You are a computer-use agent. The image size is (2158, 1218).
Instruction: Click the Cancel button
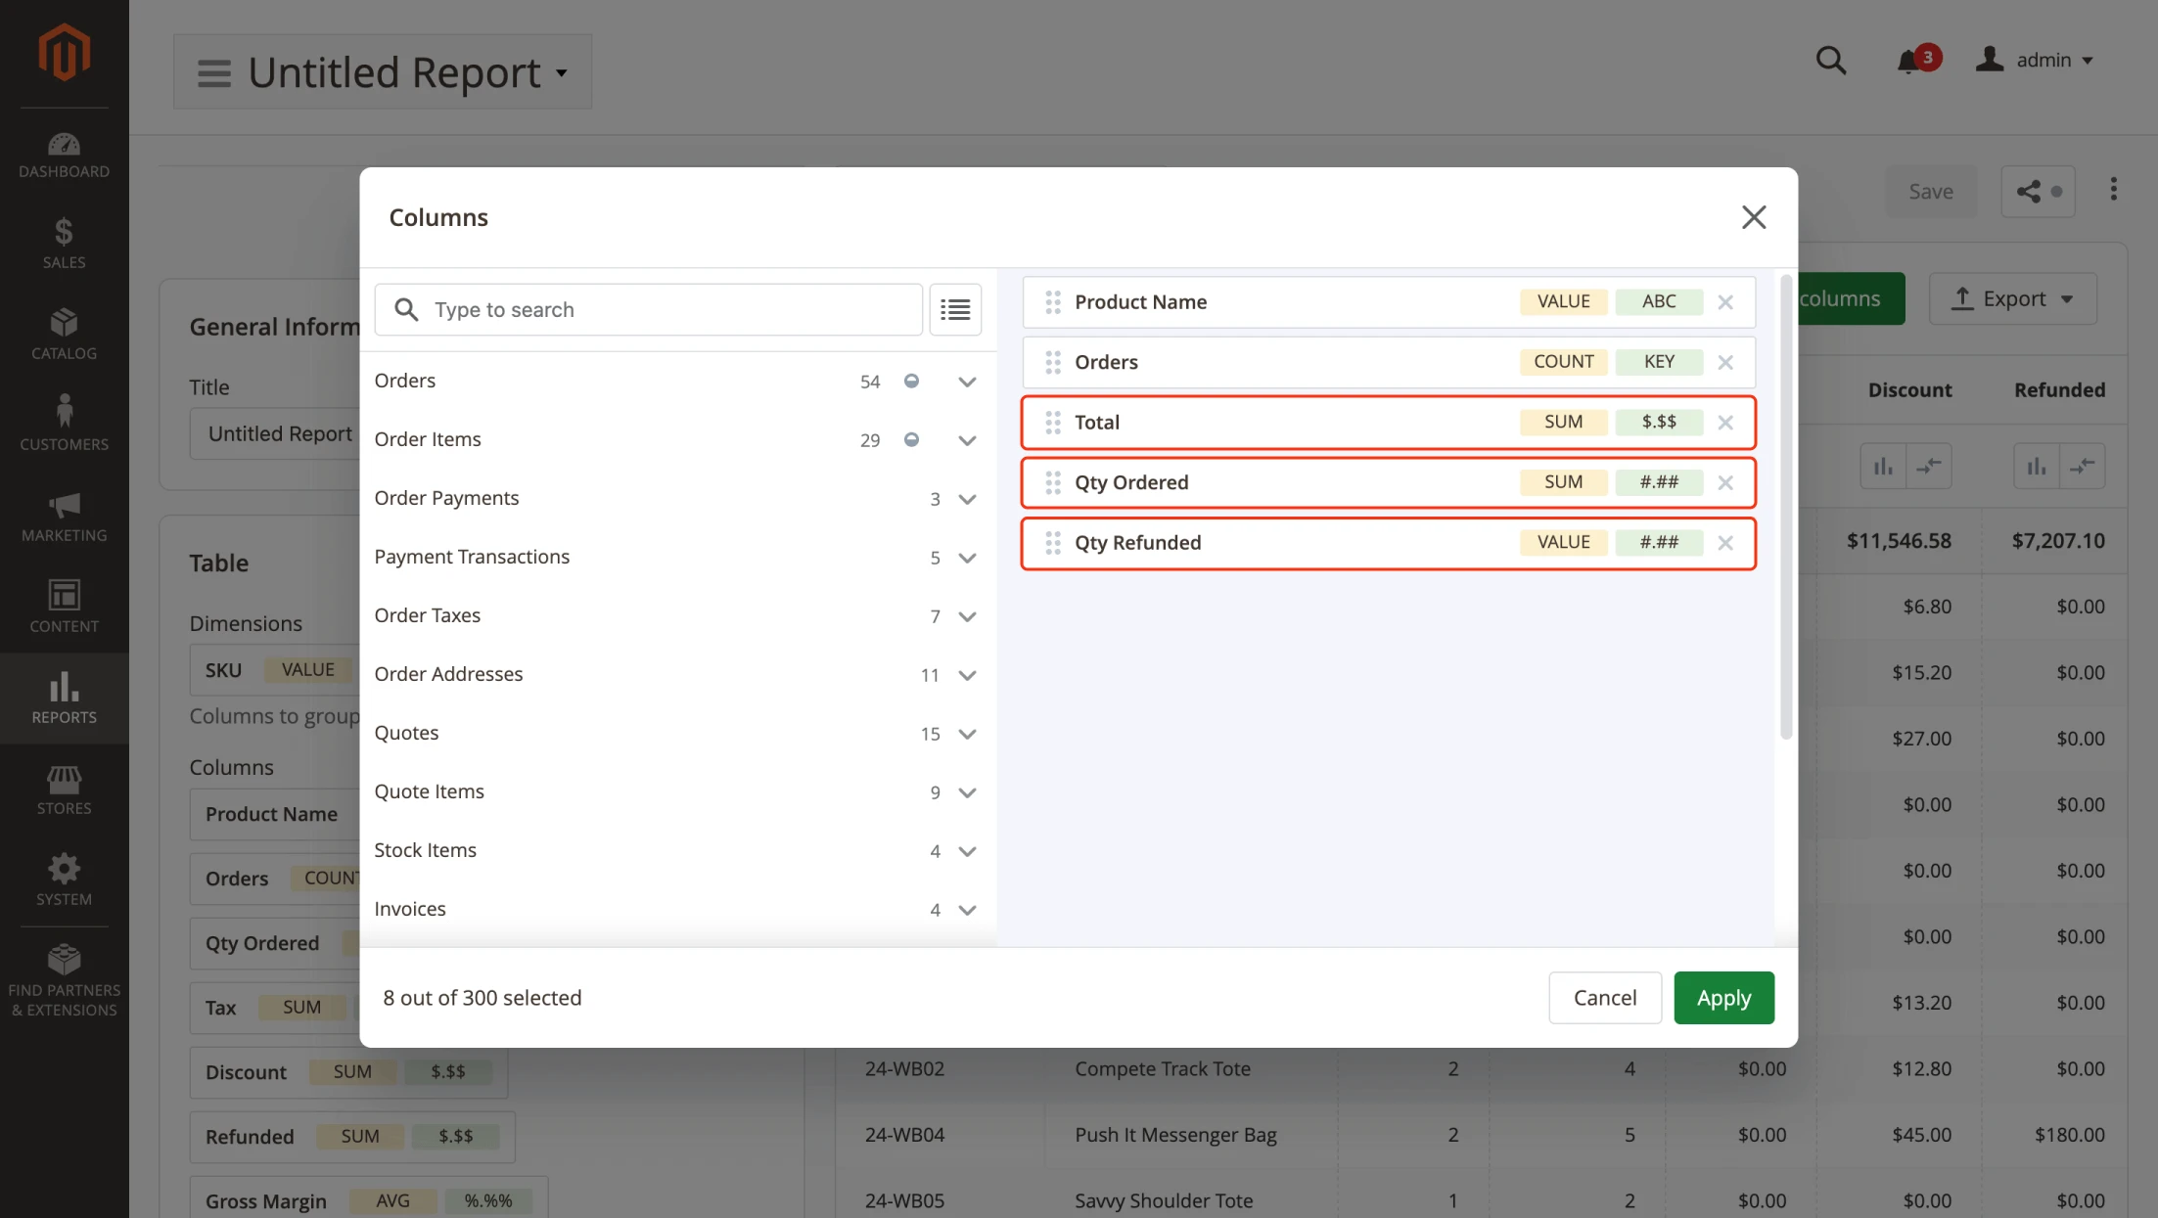point(1604,997)
